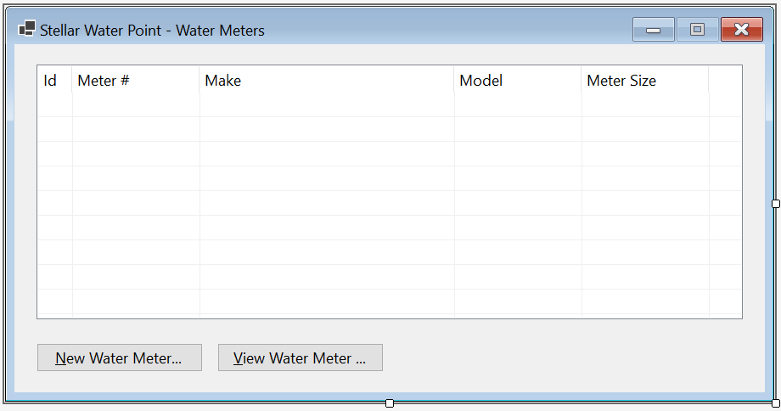Click the right-edge form sizing handle

(776, 203)
